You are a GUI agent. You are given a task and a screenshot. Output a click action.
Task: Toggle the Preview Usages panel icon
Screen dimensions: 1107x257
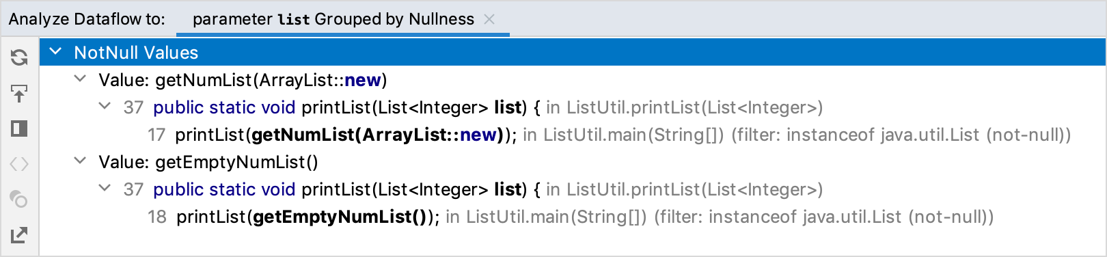[x=19, y=128]
